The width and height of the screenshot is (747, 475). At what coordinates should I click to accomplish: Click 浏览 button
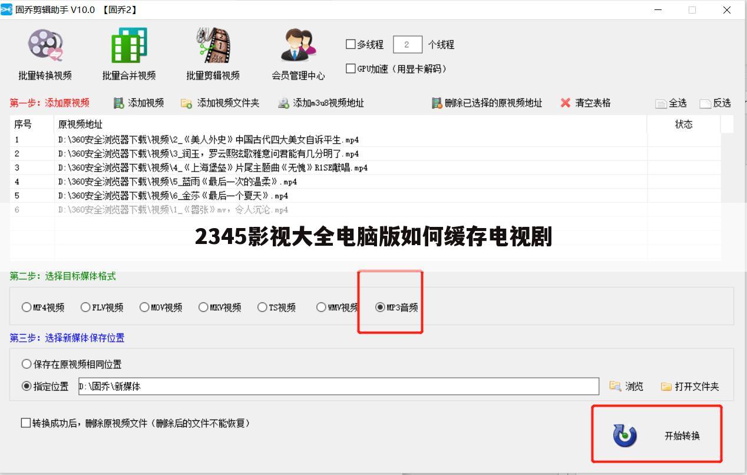(627, 387)
